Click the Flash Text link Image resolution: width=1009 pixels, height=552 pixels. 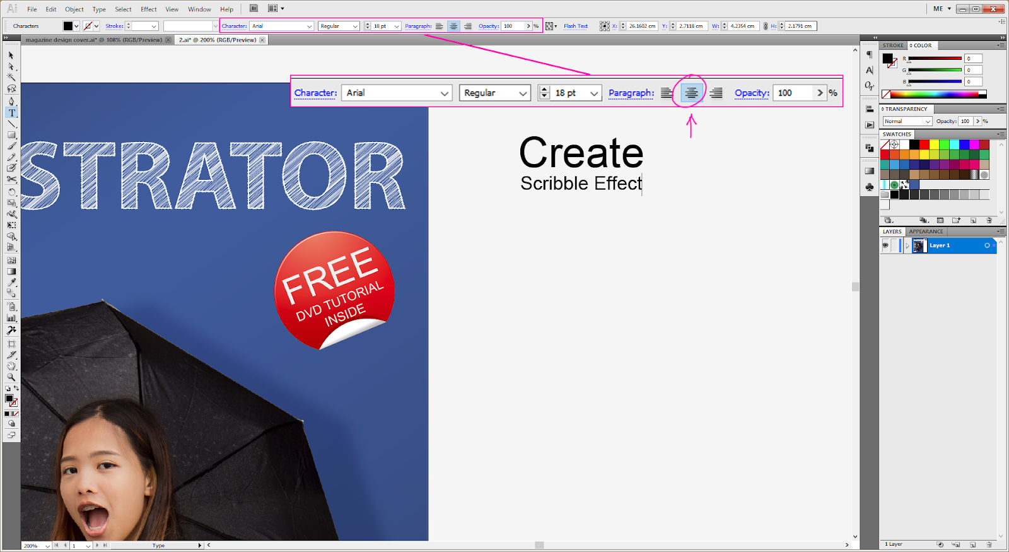coord(575,26)
